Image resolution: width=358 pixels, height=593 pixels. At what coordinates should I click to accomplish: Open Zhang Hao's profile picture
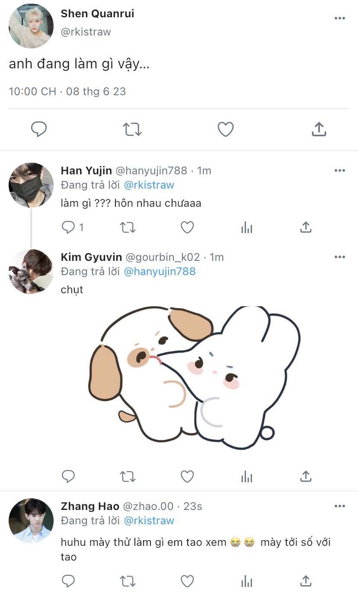pyautogui.click(x=31, y=521)
